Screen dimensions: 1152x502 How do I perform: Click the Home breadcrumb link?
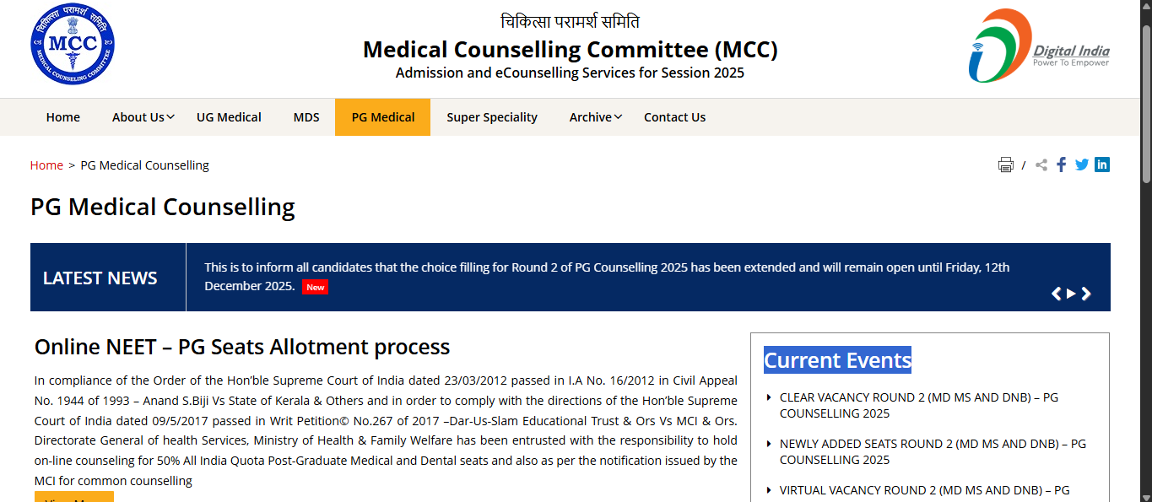coord(46,165)
